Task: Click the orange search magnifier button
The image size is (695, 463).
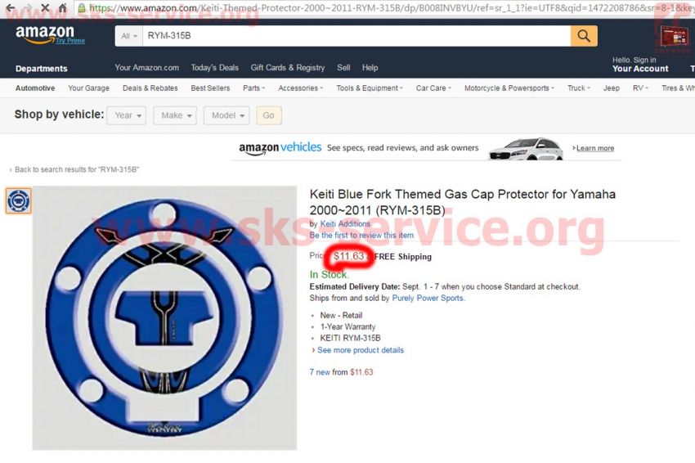Action: 584,36
